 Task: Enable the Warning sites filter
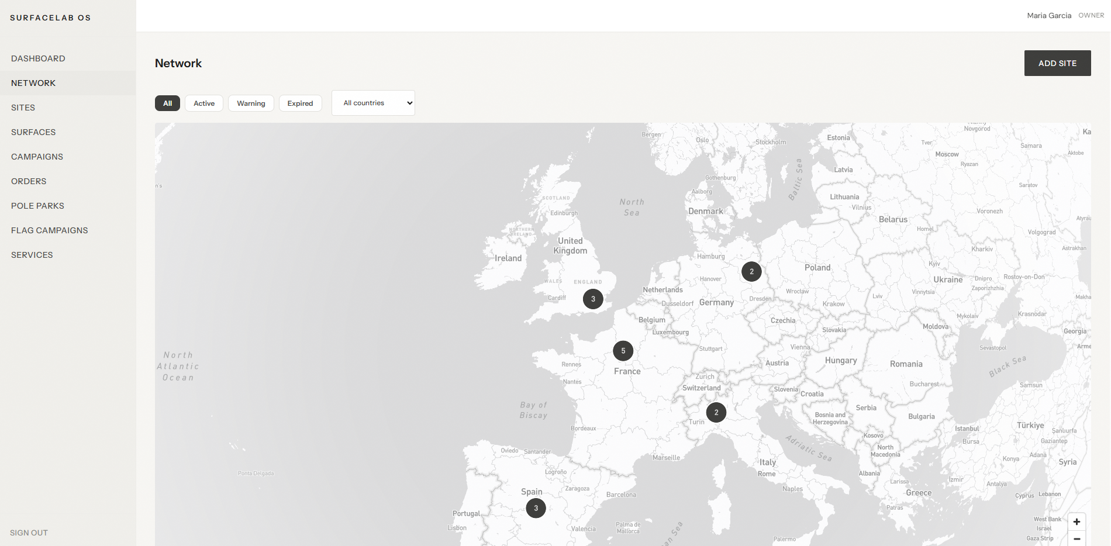click(251, 103)
